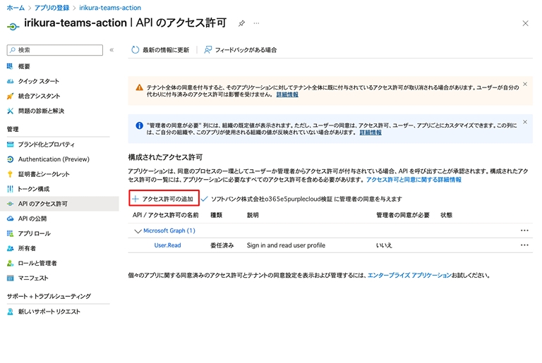The height and width of the screenshot is (363, 542).
Task: Click the 所有者 people icon
Action: (10, 248)
